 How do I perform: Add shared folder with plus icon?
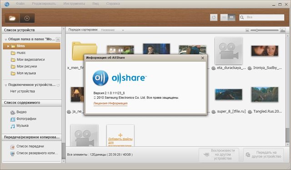coord(58,39)
